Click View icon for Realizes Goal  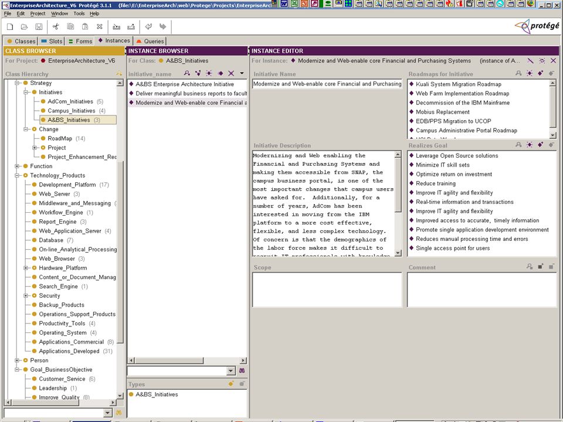coord(518,145)
